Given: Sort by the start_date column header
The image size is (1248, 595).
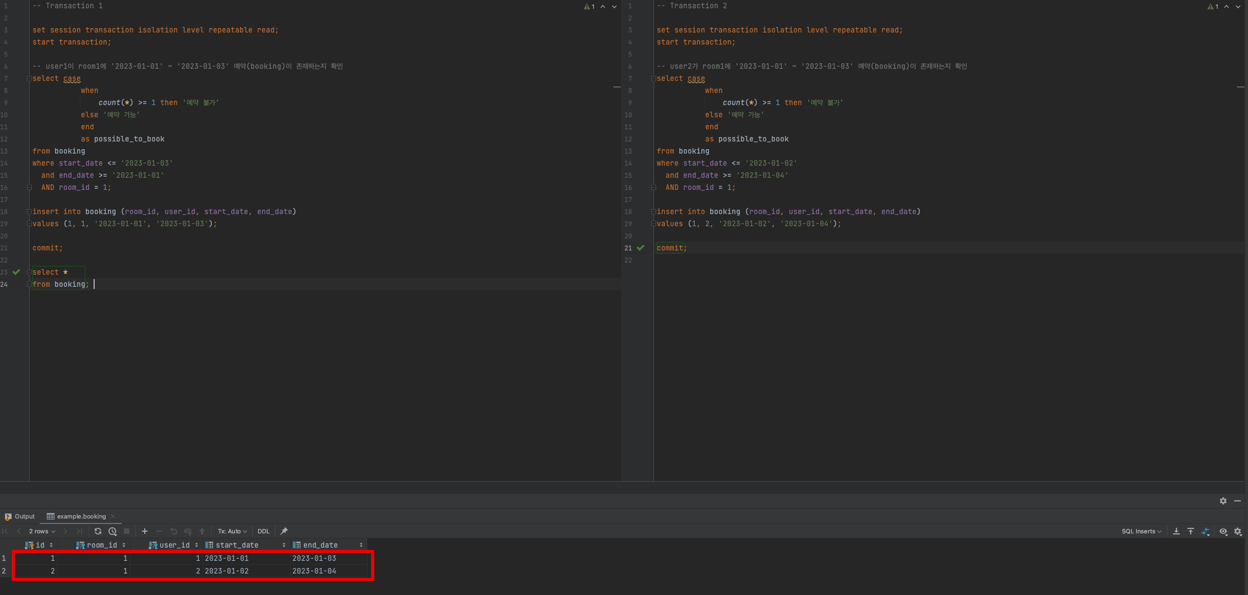Looking at the screenshot, I should coord(237,545).
